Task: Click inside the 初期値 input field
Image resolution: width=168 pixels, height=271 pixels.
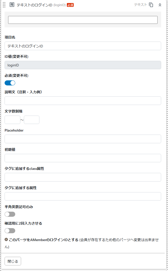Action: (83, 158)
